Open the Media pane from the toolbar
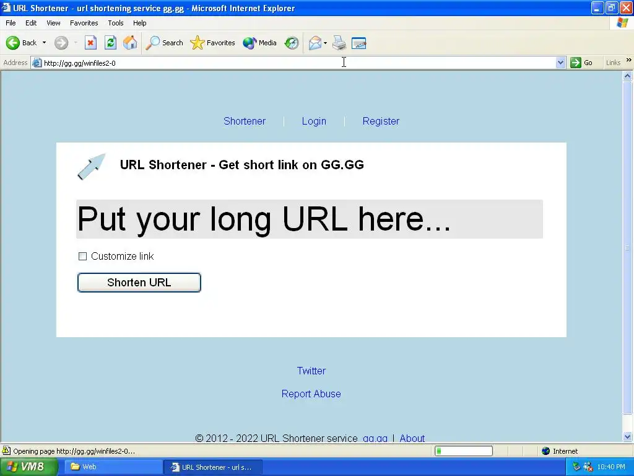This screenshot has width=634, height=476. coord(259,43)
